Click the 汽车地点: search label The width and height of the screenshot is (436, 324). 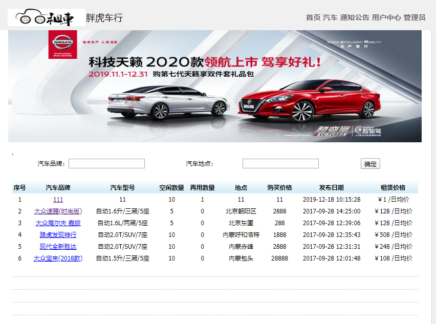200,164
